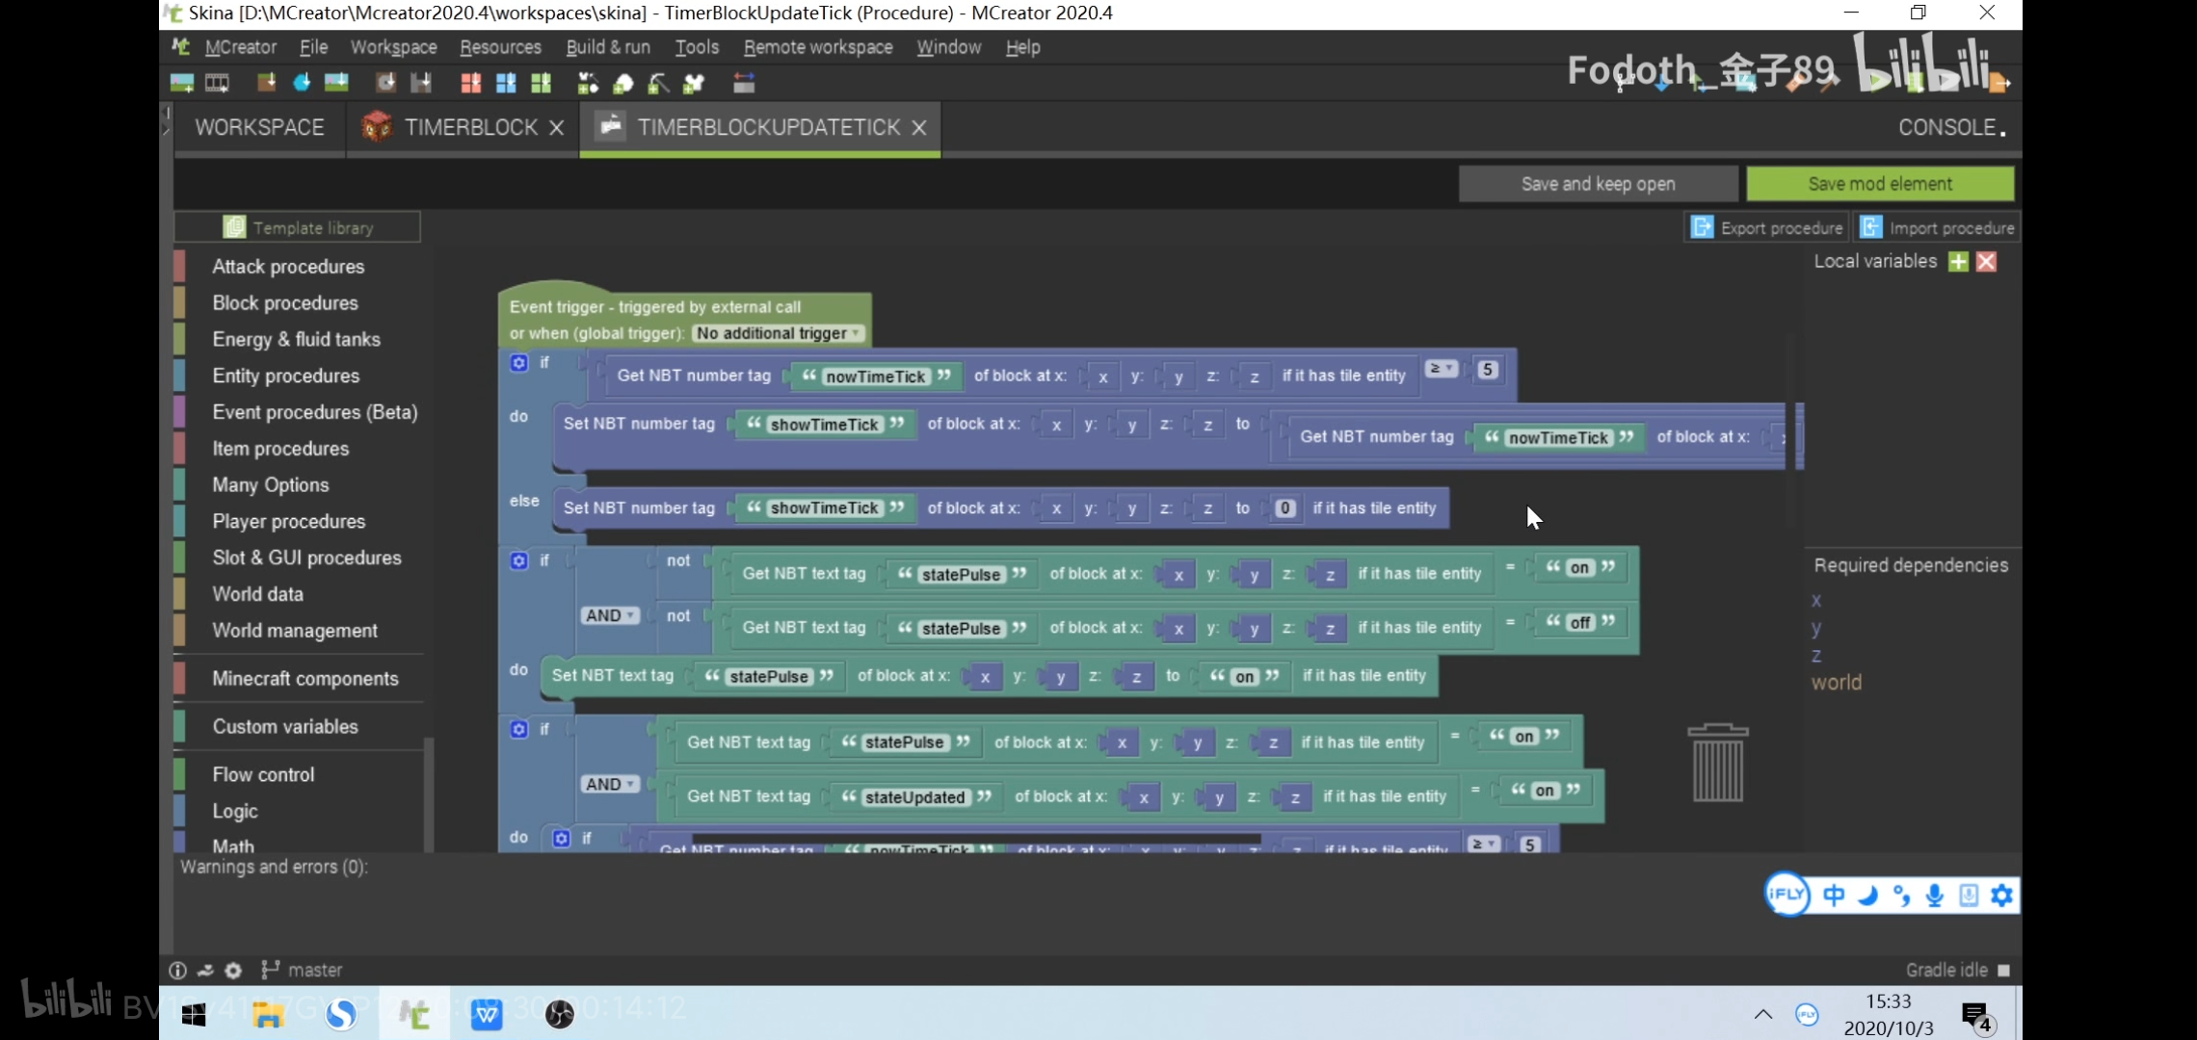Image resolution: width=2197 pixels, height=1040 pixels.
Task: Click Save and keep open button
Action: click(1598, 183)
